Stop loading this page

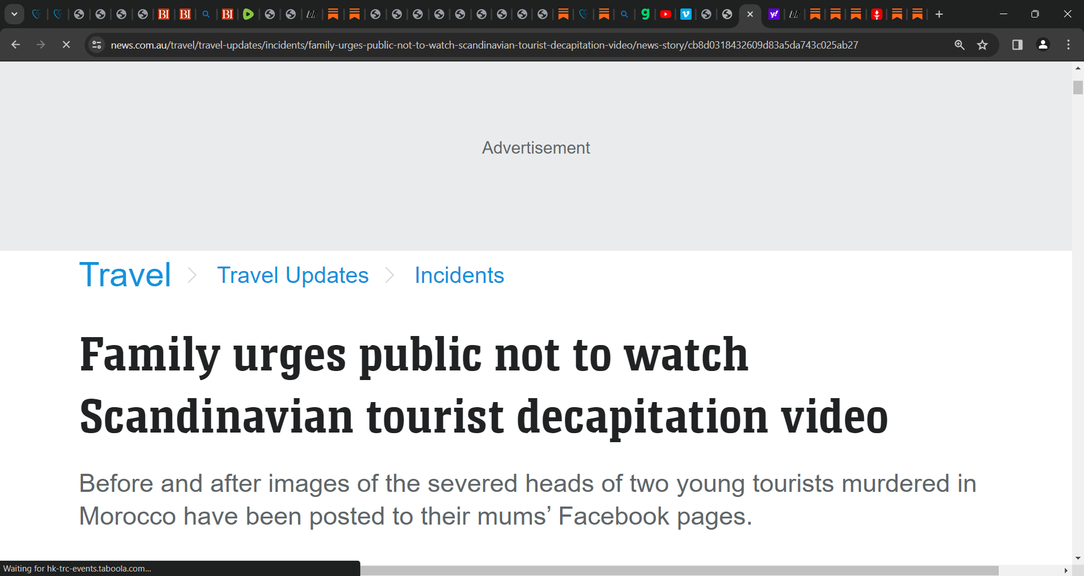66,45
